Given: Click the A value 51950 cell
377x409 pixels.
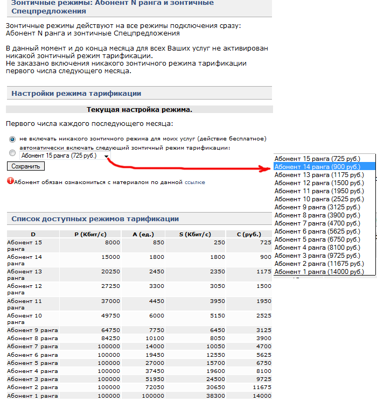Looking at the screenshot, I should pos(143,379).
